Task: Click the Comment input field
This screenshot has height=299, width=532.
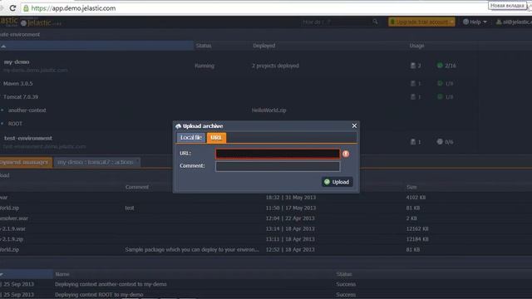Action: 278,166
